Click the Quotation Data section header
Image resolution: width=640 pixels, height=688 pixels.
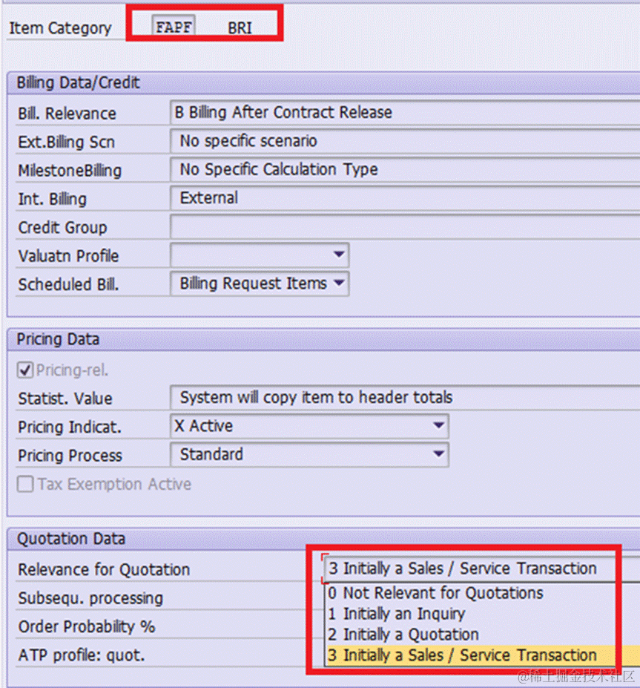(323, 539)
